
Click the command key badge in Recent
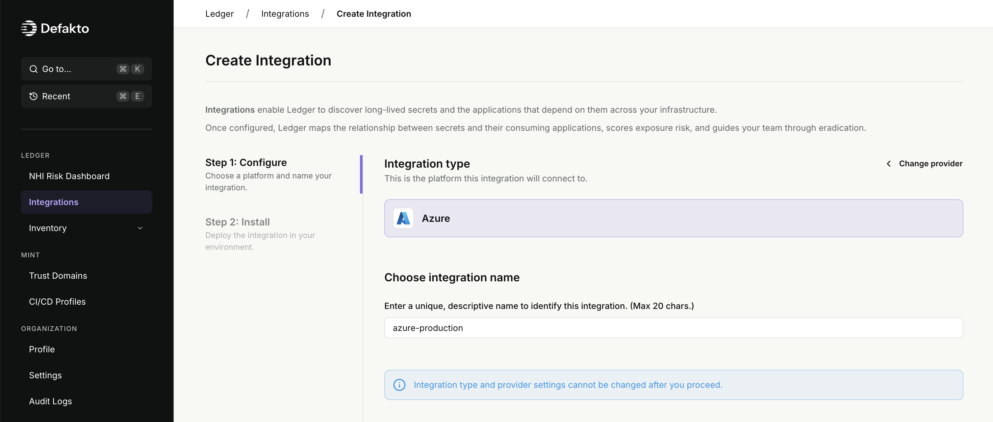123,96
